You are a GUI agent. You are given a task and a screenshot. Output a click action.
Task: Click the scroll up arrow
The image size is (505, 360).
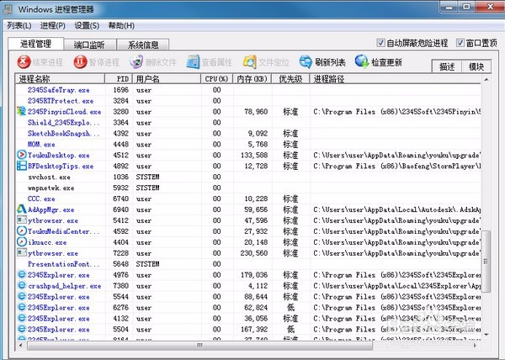coord(486,79)
